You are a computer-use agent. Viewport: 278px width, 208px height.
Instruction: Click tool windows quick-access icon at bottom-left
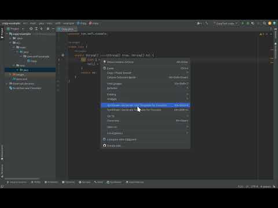tap(2, 187)
